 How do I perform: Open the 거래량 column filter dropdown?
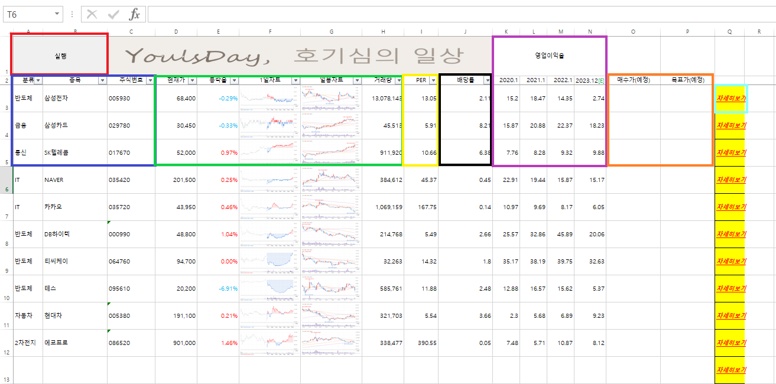point(398,80)
